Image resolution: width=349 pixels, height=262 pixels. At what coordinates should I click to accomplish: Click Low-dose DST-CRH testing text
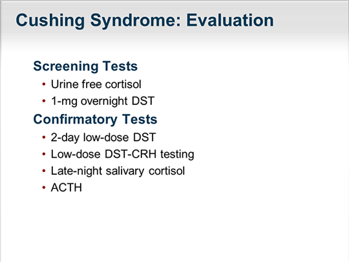tap(122, 154)
